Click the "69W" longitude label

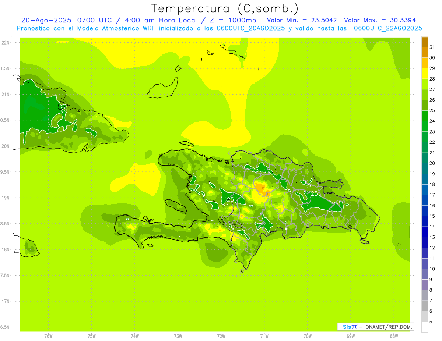[x=351, y=336]
